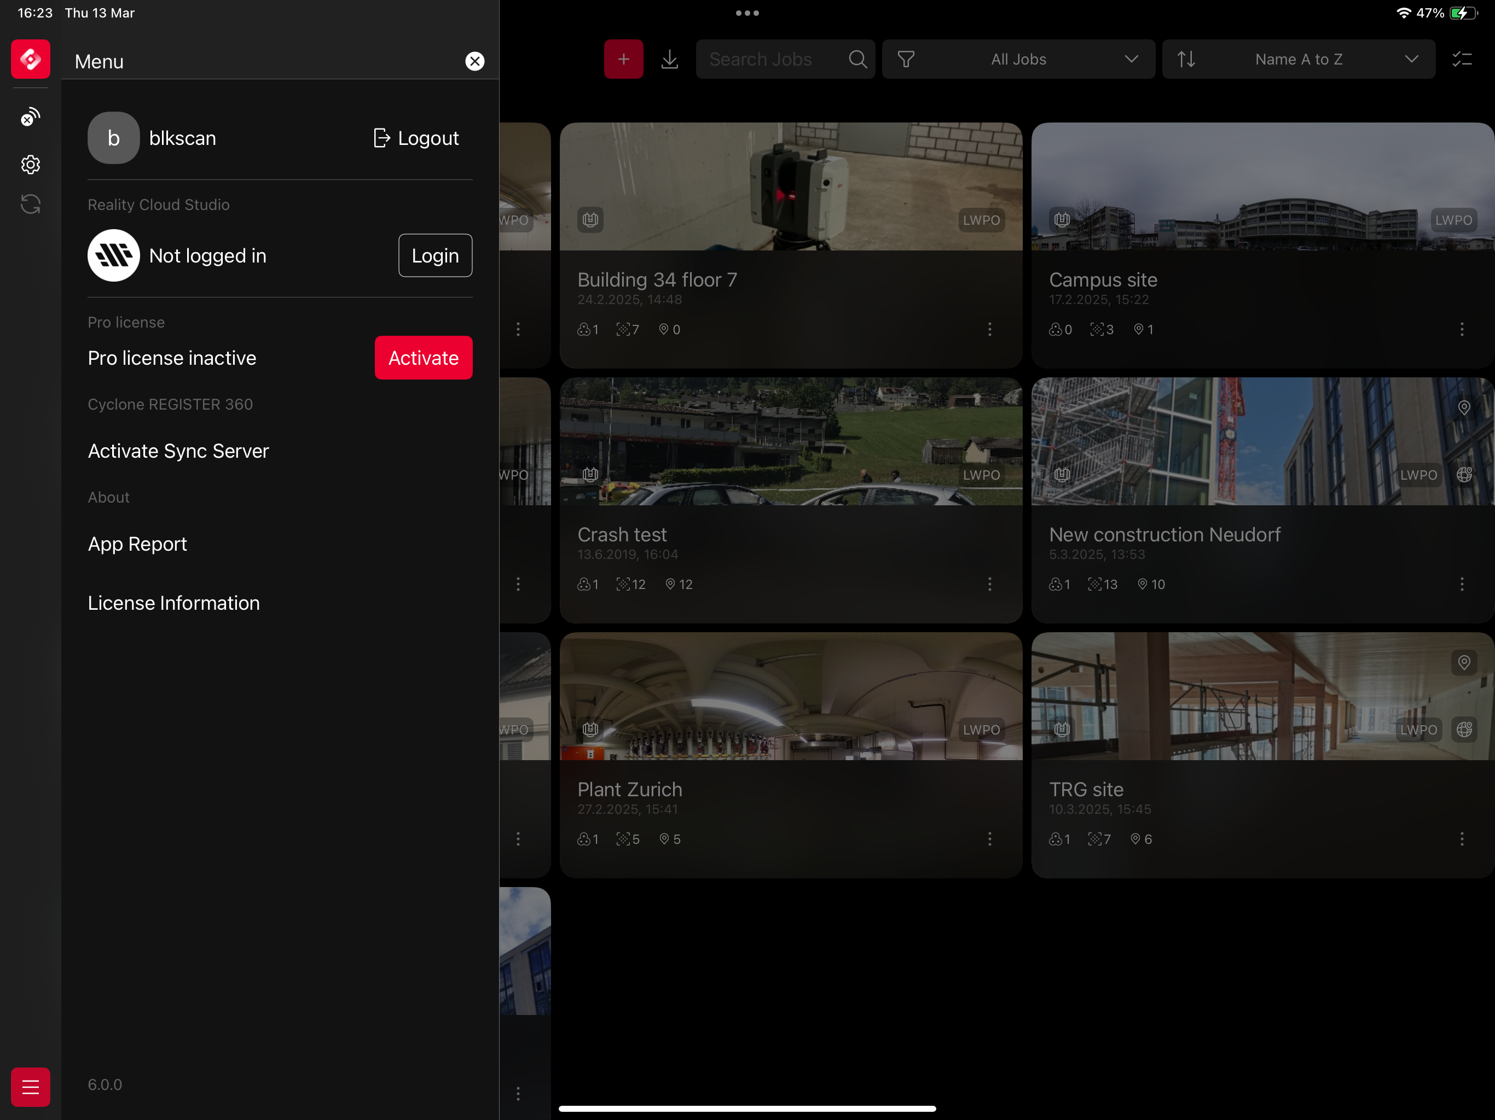Screen dimensions: 1495x1120
Task: Click Login for Reality Cloud Studio
Action: click(x=434, y=255)
